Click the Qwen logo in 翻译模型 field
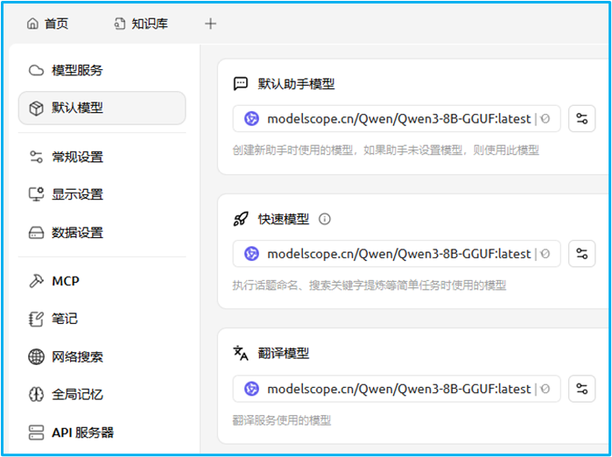 click(x=251, y=389)
